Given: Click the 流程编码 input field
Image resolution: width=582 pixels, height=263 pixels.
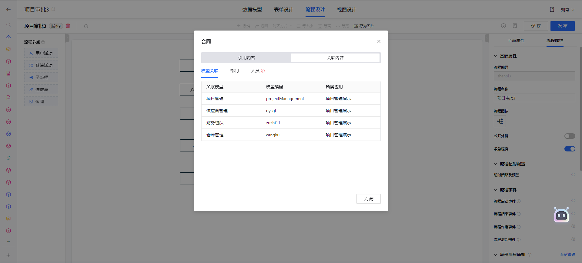Looking at the screenshot, I should point(534,76).
